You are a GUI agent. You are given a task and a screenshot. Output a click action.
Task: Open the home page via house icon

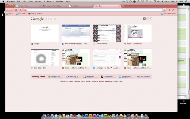pos(21,10)
